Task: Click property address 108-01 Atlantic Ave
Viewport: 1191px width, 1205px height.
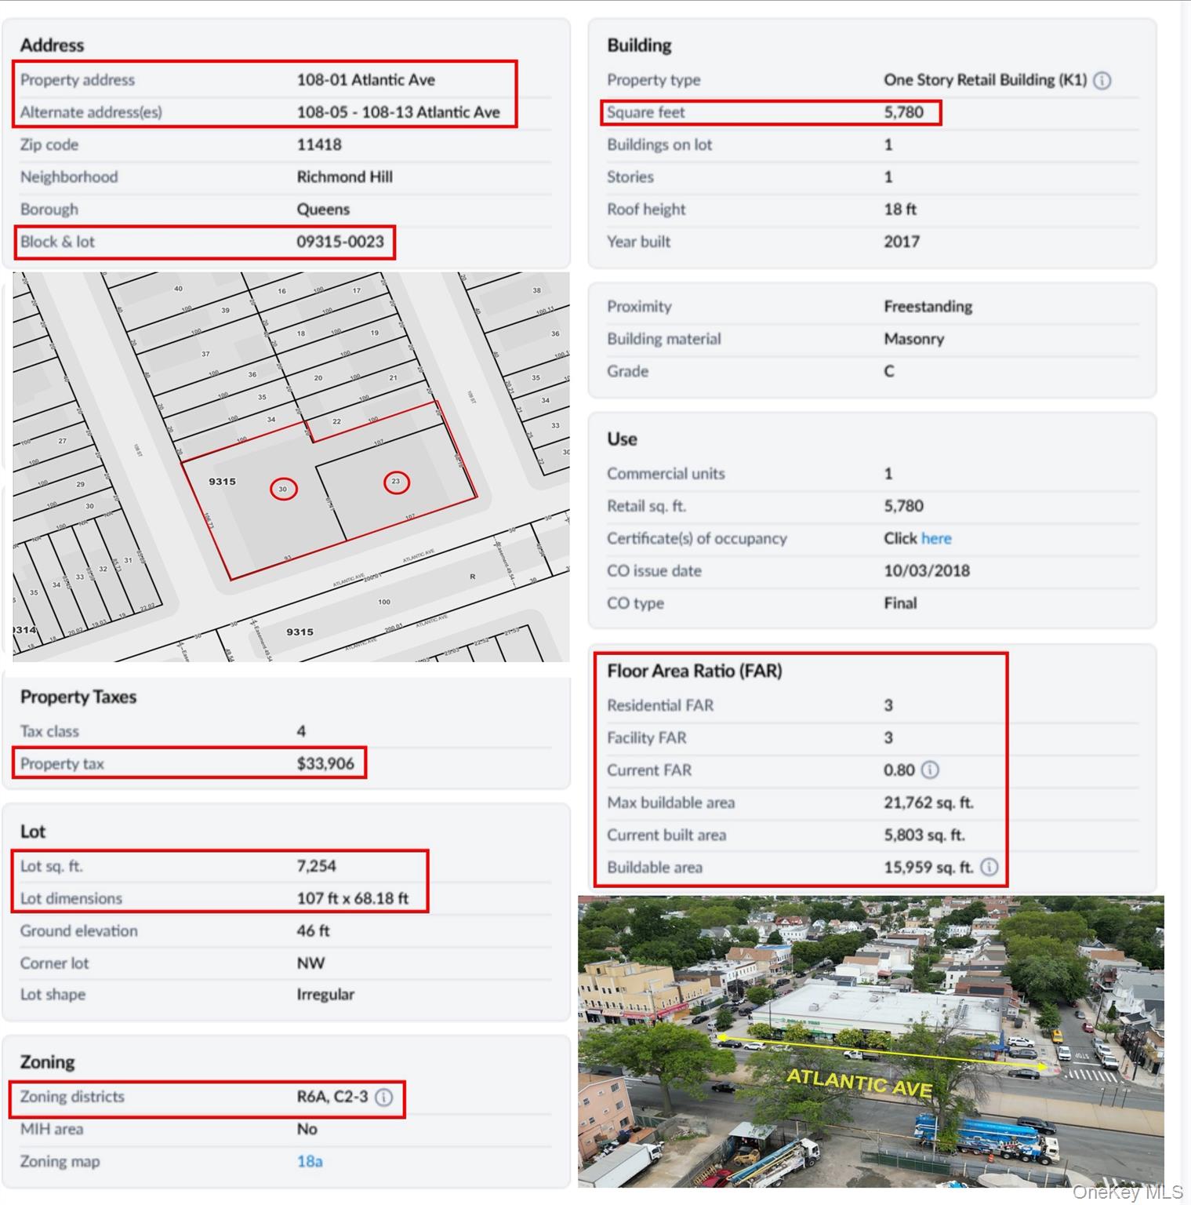Action: 365,79
